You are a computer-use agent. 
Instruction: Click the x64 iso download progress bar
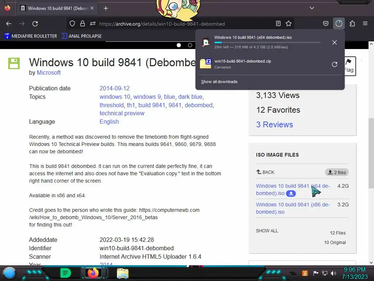tap(267, 42)
